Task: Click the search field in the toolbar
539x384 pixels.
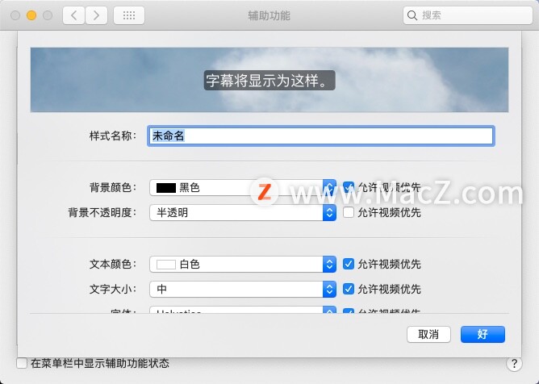Action: (x=467, y=15)
